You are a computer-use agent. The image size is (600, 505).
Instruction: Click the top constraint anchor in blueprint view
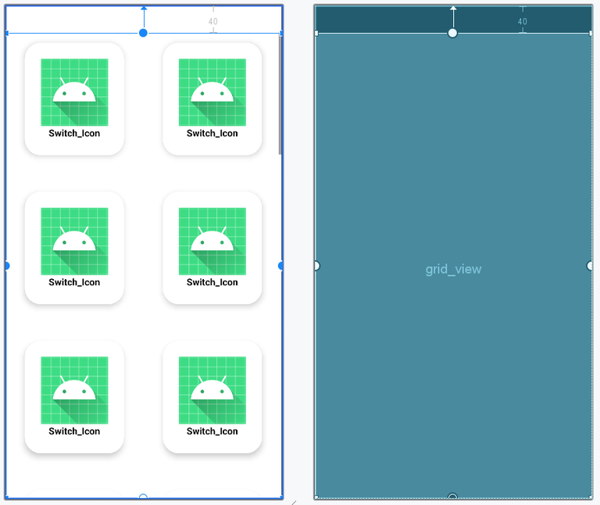point(452,33)
